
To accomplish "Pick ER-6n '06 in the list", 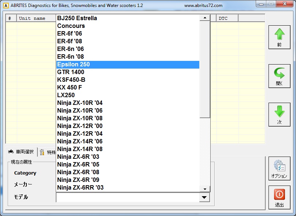I will [128, 49].
